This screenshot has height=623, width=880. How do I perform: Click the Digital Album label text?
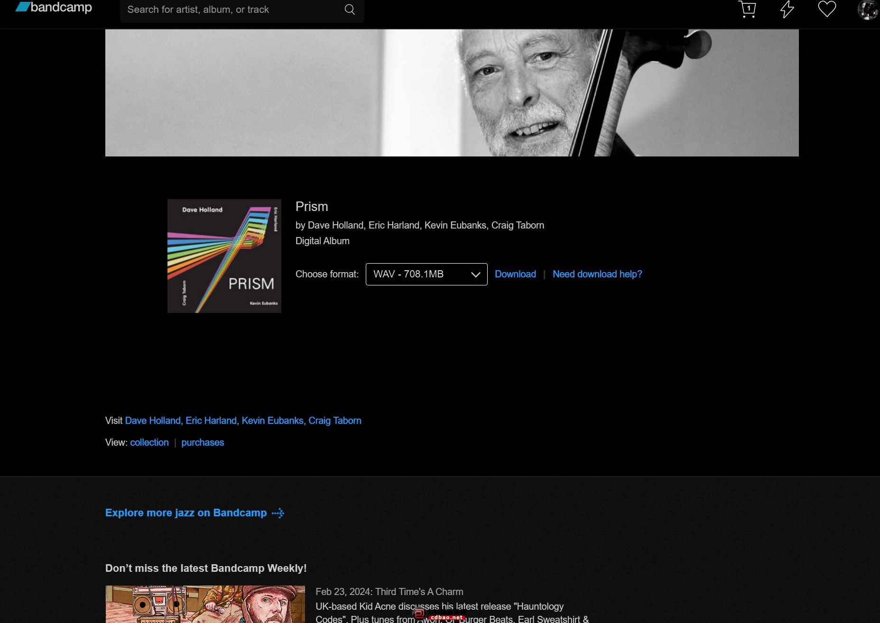pos(323,241)
